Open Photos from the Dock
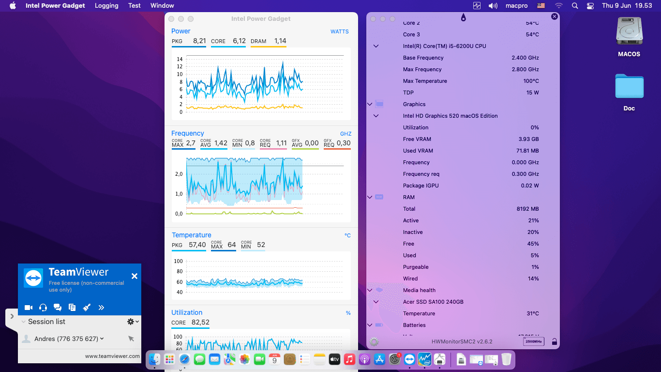The width and height of the screenshot is (661, 372). [x=244, y=359]
